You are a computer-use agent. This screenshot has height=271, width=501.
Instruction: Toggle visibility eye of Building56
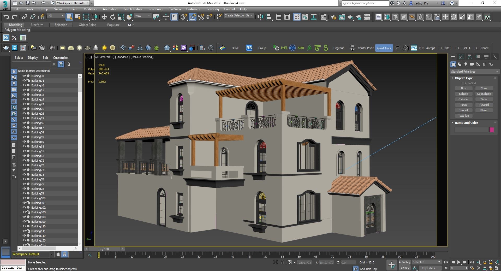click(x=24, y=123)
